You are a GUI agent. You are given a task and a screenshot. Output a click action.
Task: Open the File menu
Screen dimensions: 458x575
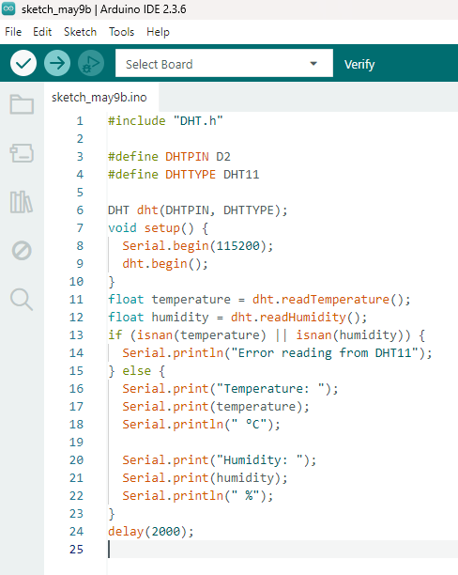pyautogui.click(x=13, y=32)
